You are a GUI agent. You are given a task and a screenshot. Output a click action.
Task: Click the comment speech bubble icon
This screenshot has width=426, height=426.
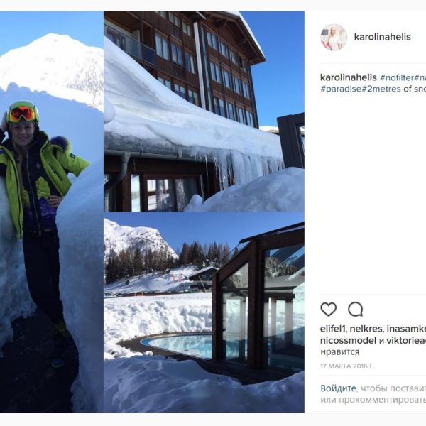(356, 309)
